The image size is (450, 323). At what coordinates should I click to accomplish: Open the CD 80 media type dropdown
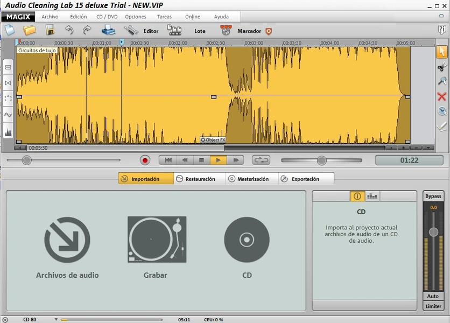56,319
